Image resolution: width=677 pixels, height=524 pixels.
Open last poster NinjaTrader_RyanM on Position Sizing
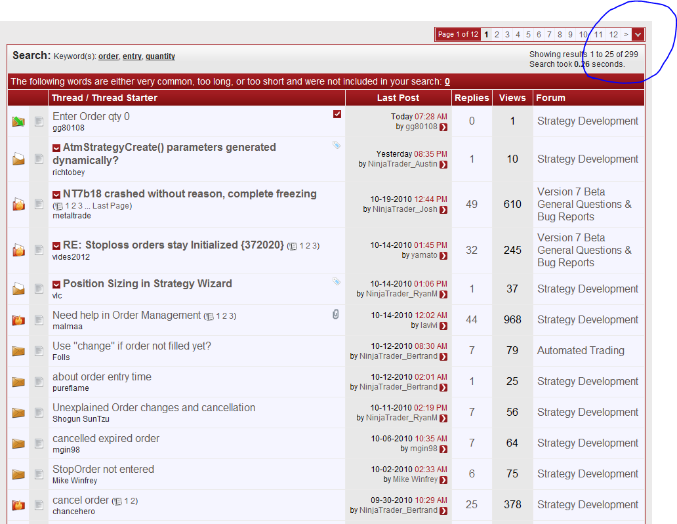click(401, 294)
